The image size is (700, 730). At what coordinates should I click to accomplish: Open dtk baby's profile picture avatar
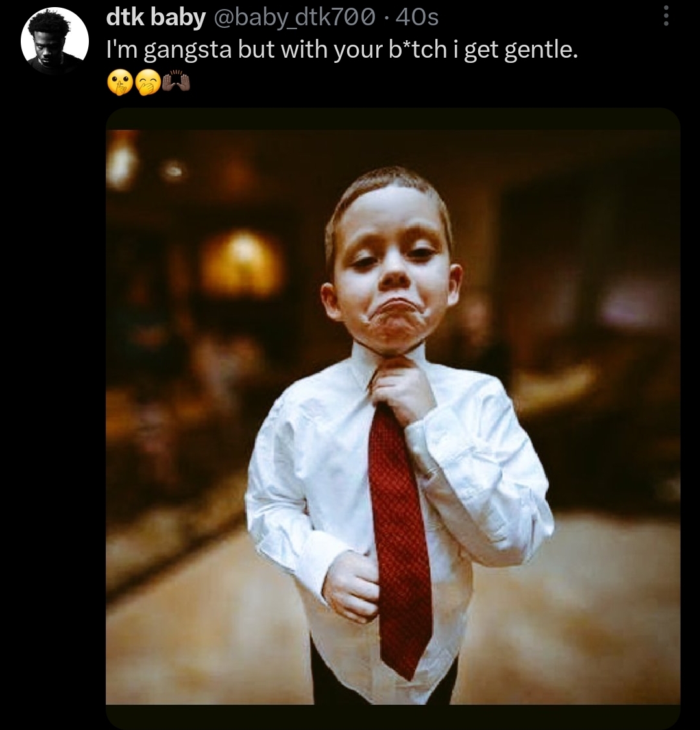coord(54,41)
